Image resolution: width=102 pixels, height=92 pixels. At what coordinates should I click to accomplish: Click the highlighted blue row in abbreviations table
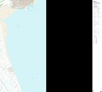click(x=96, y=41)
